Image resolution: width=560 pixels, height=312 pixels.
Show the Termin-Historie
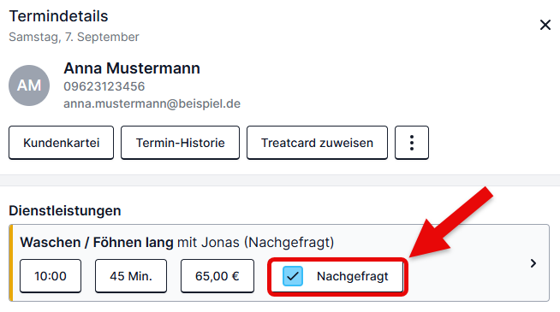[x=180, y=143]
